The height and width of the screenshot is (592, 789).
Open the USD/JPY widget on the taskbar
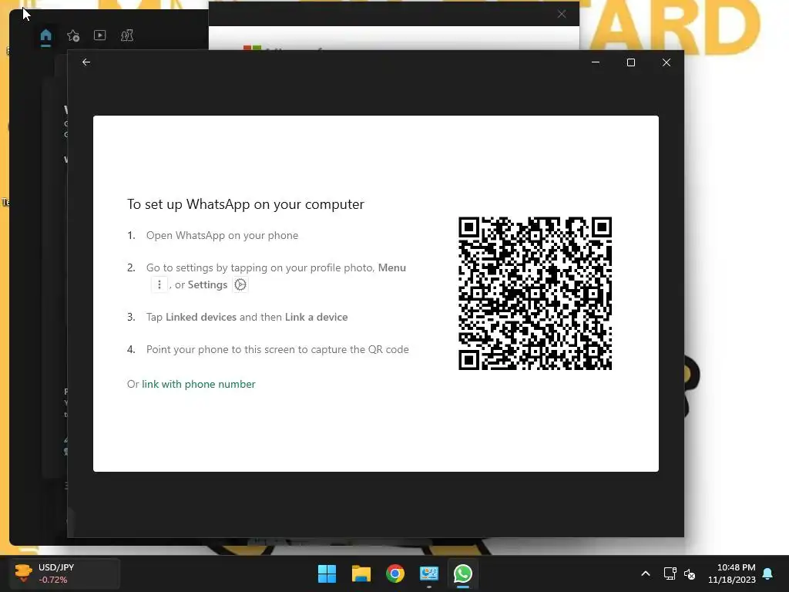[x=65, y=573]
